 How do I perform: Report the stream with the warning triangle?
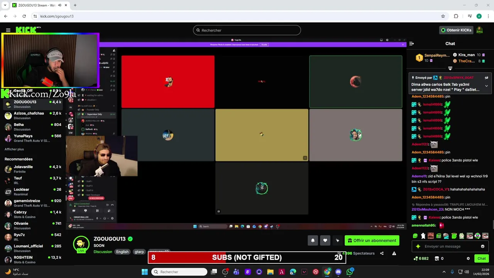[x=394, y=253]
